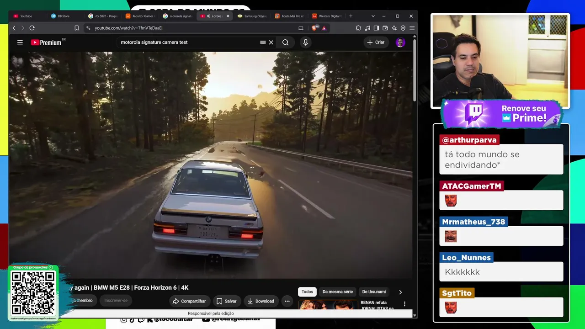Viewport: 585px width, 329px height.
Task: Click the Inscrever-se subscribe button
Action: [116, 301]
